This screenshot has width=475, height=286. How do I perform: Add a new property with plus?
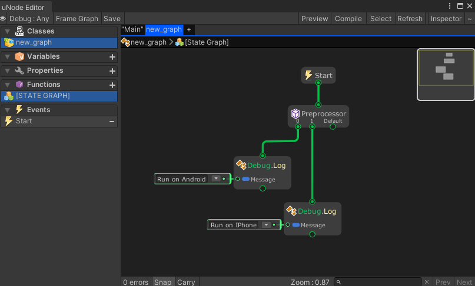(112, 71)
